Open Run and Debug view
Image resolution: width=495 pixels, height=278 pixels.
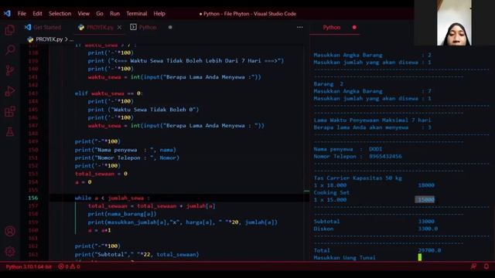click(x=10, y=91)
